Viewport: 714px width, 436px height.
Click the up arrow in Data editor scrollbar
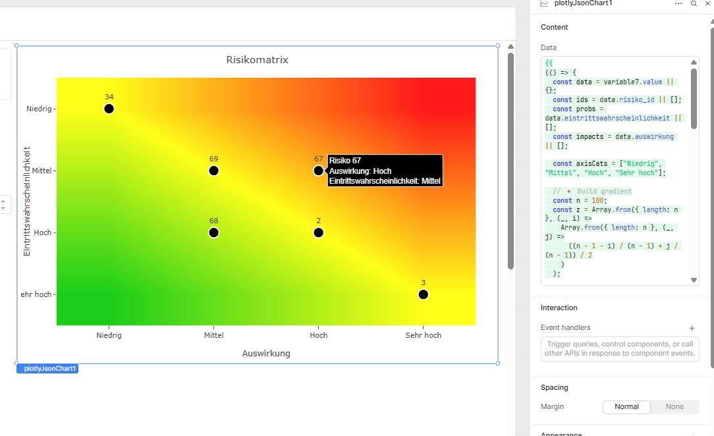694,63
